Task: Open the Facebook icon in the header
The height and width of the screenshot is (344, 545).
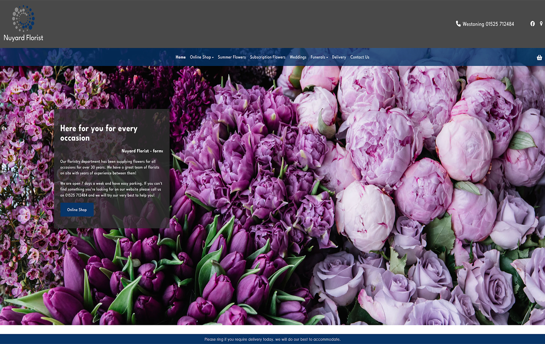Action: [532, 24]
